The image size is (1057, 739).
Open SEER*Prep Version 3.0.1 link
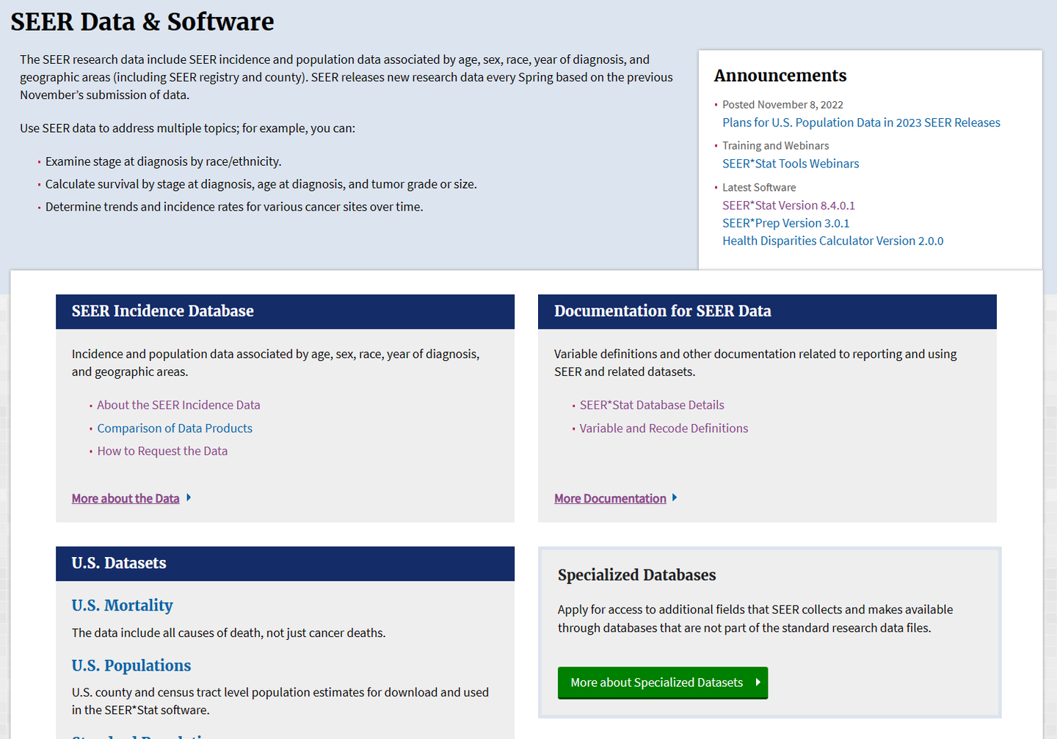[x=785, y=223]
